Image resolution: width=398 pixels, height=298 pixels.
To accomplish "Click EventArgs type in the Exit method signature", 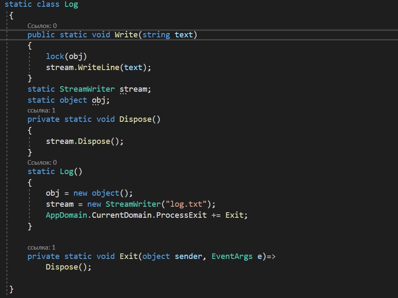I will click(232, 256).
